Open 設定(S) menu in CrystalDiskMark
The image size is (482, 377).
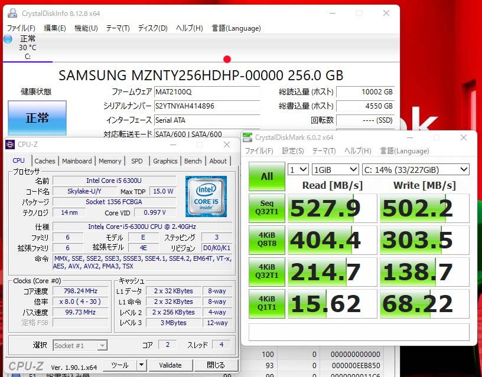[293, 151]
